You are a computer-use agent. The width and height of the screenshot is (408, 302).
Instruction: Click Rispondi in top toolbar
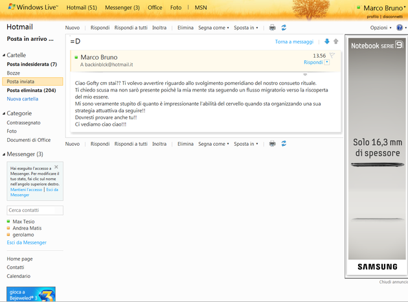(100, 28)
